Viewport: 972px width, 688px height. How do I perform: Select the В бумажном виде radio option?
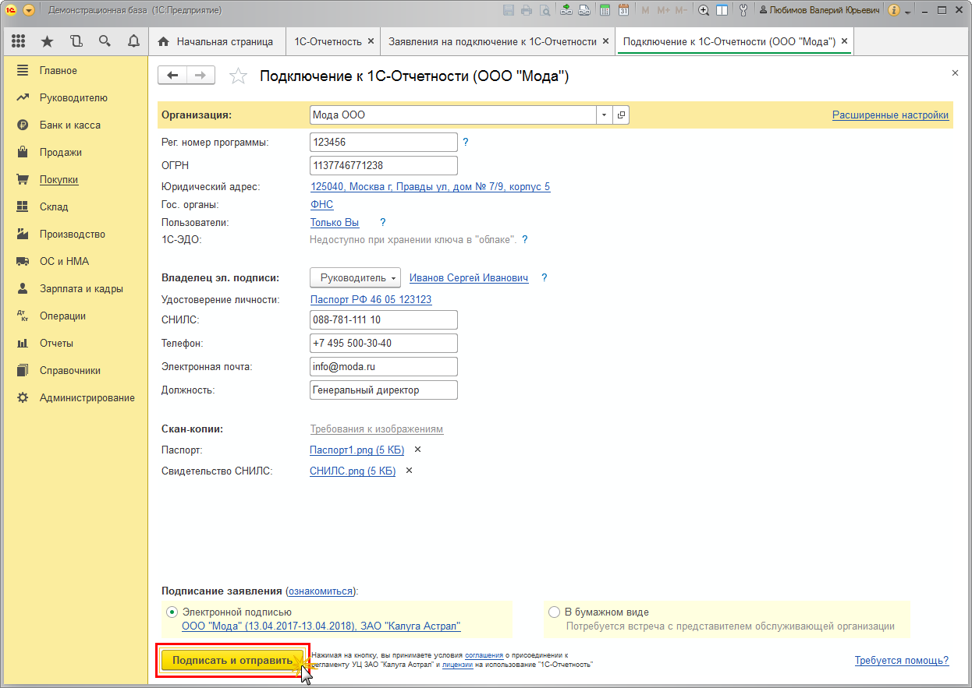[x=554, y=612]
